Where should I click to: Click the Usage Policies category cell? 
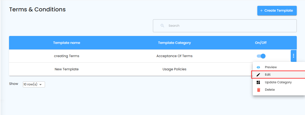[x=174, y=69]
